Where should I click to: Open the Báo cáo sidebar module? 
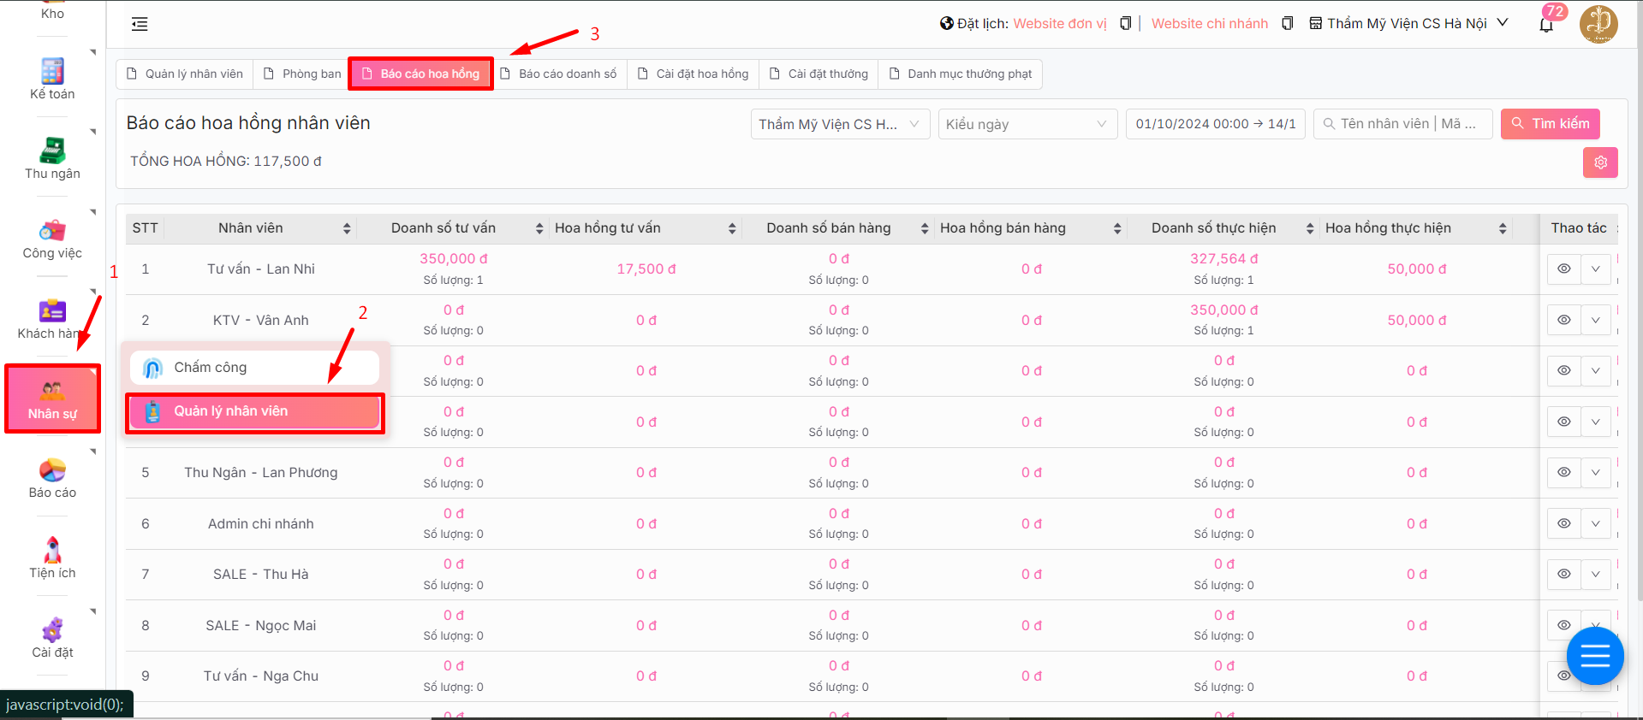point(52,478)
